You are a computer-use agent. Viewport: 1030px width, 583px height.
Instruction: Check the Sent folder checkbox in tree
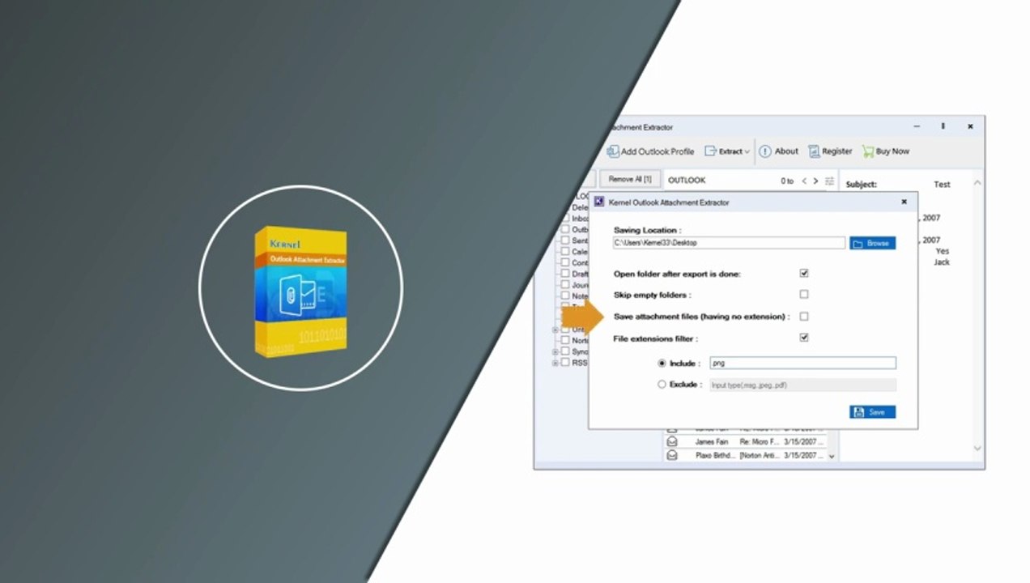565,240
